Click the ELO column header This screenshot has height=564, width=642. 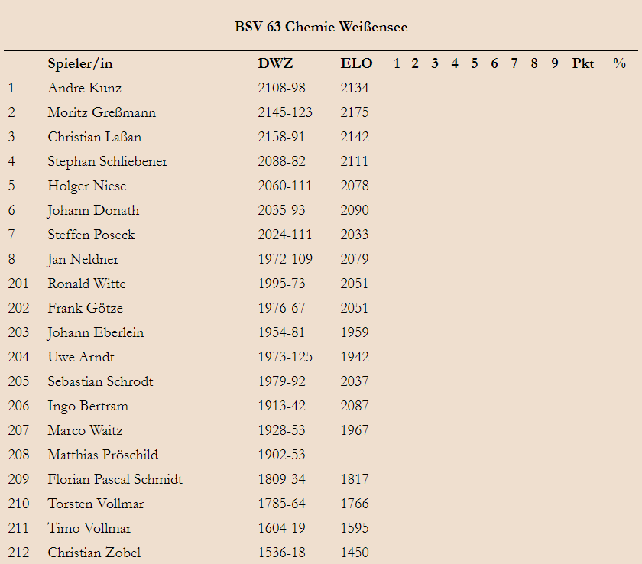click(356, 63)
